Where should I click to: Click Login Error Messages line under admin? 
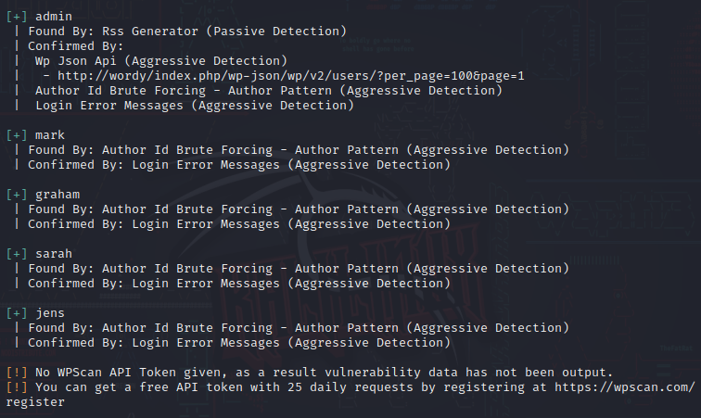pos(195,106)
